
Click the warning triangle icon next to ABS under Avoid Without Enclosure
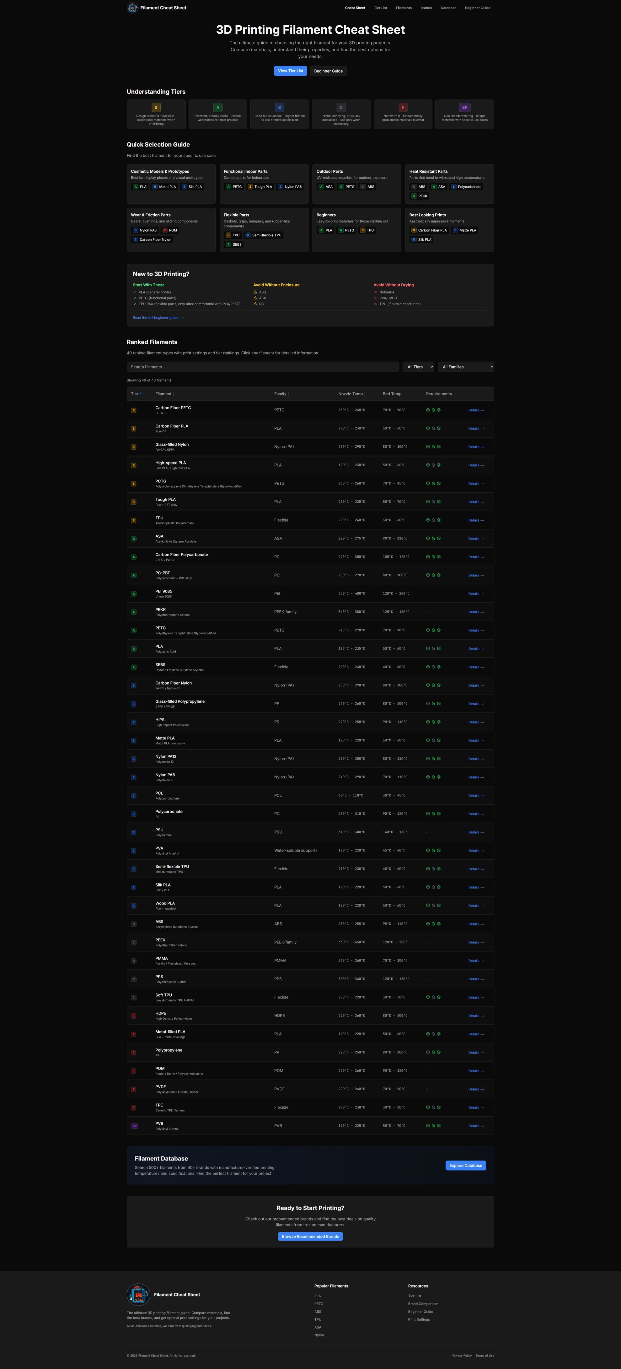click(255, 292)
